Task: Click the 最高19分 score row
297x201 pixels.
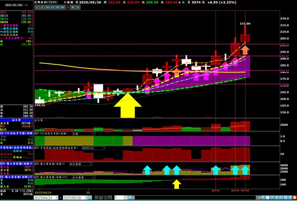Action: point(16,154)
